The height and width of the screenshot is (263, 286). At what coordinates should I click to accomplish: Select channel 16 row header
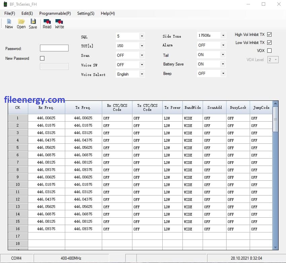[x=18, y=228]
